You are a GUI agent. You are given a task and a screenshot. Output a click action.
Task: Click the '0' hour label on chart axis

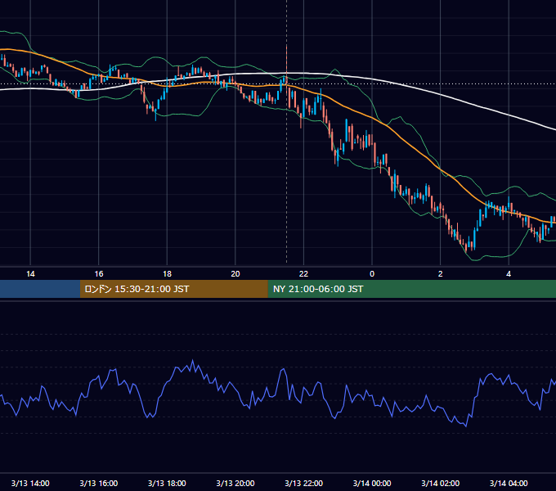point(372,274)
